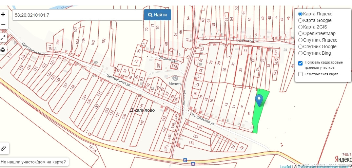Viewport: 352px width, 168px height.
Task: Click the Найти search button
Action: 157,15
